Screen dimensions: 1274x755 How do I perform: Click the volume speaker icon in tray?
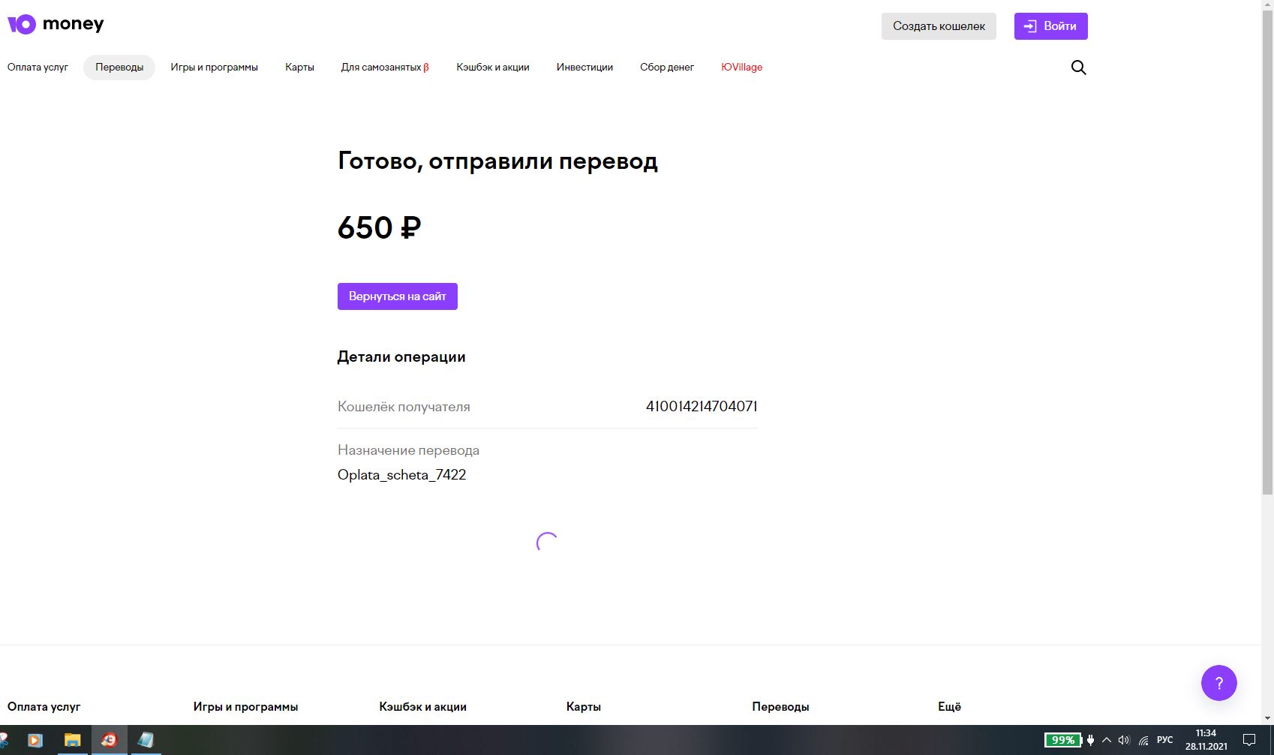point(1123,740)
